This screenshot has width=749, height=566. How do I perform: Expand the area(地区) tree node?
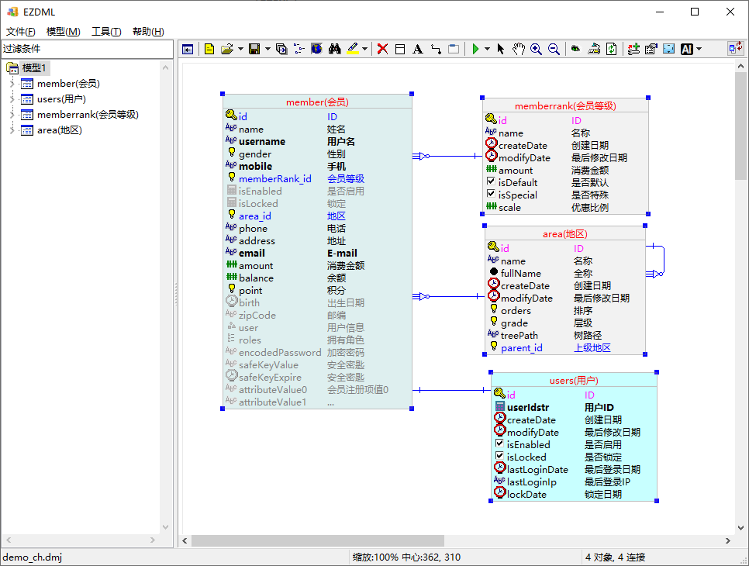point(12,130)
